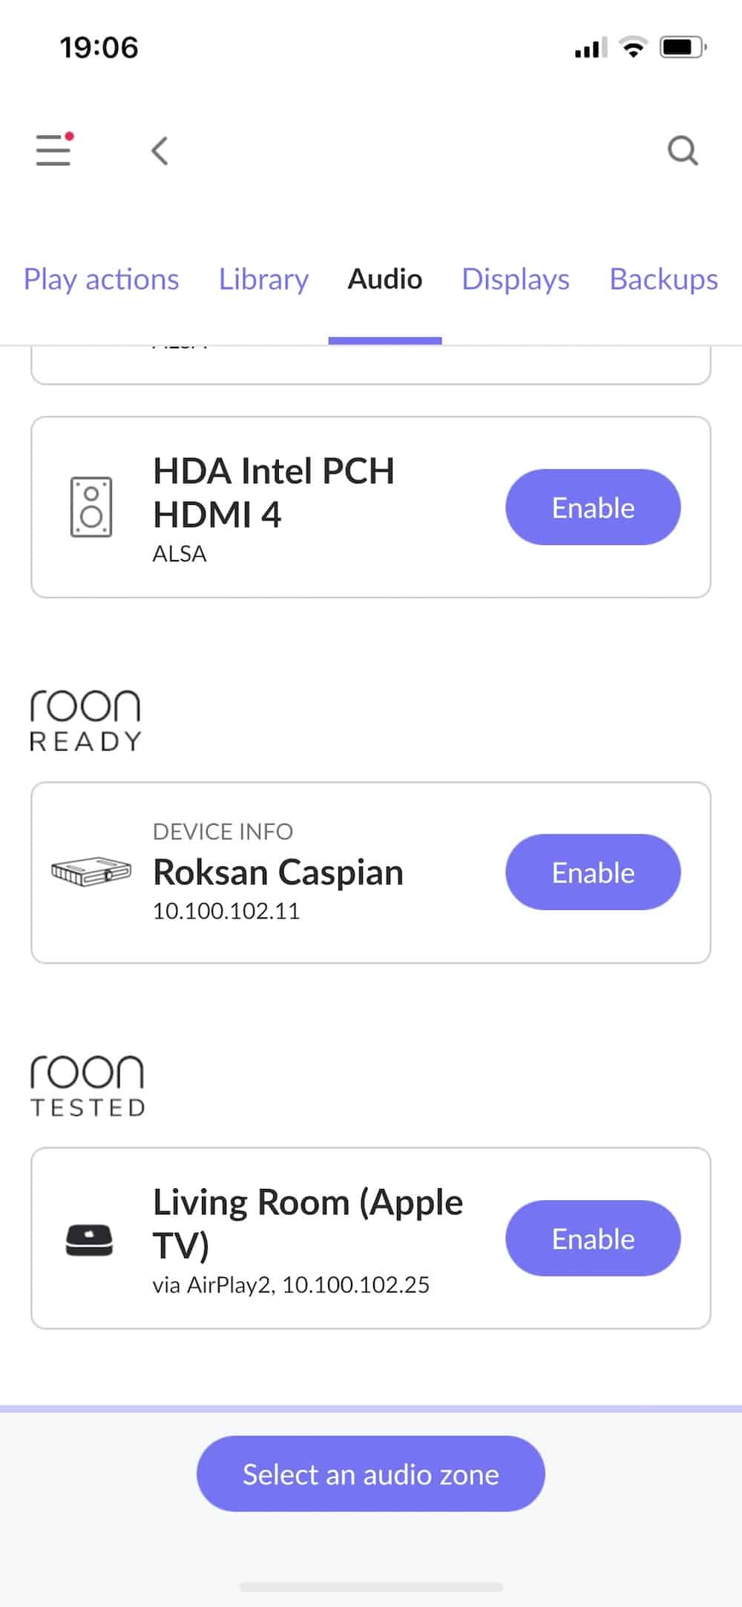Go to the Backups tab
742x1607 pixels.
[663, 279]
